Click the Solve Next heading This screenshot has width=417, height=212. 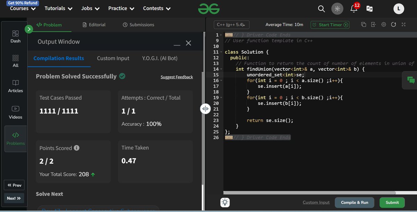49,194
